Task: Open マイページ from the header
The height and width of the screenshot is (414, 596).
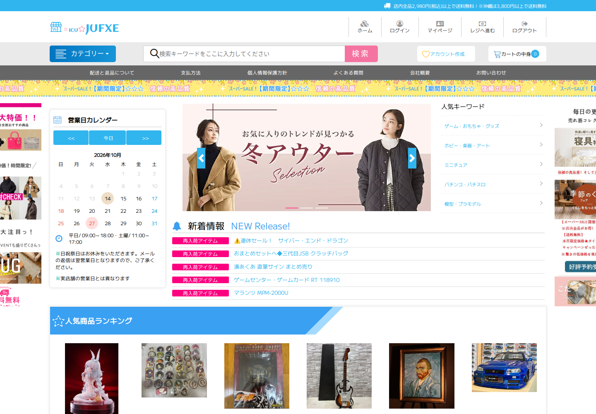Action: (x=440, y=24)
